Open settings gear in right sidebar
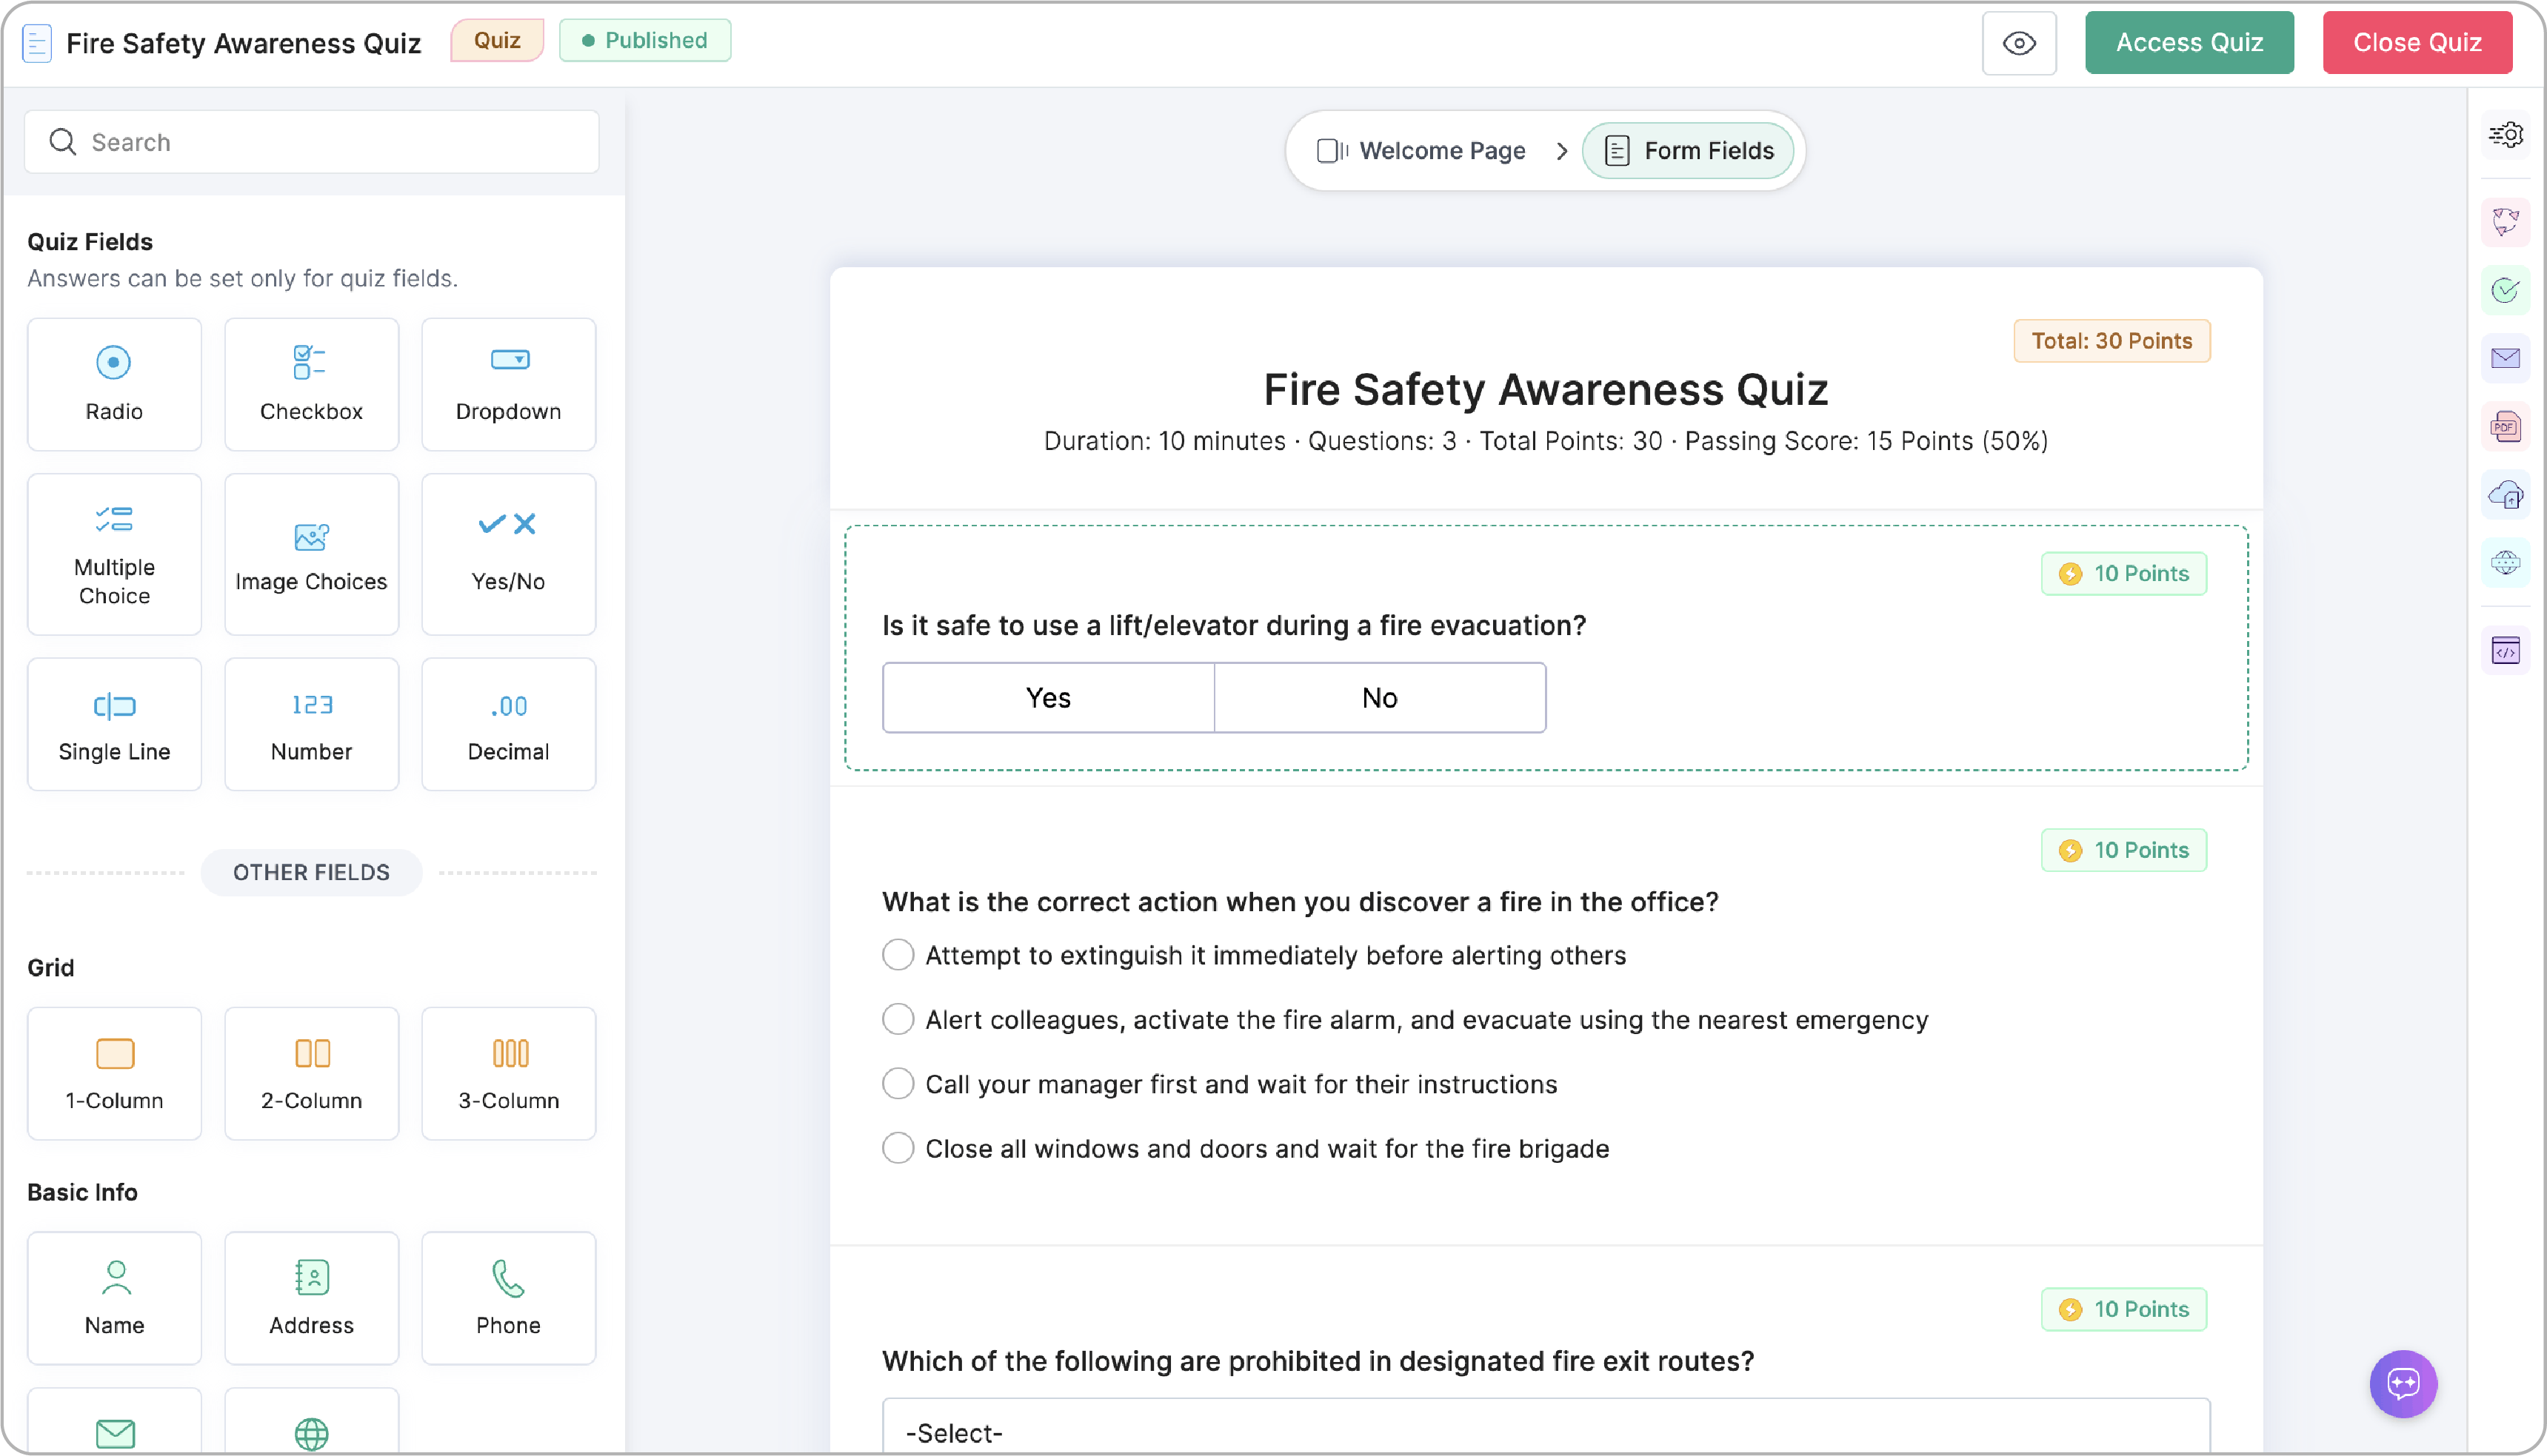This screenshot has width=2547, height=1456. click(x=2506, y=134)
